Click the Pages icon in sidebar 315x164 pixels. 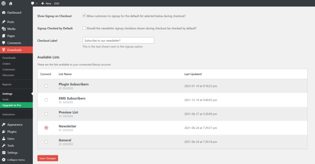[x=4, y=36]
